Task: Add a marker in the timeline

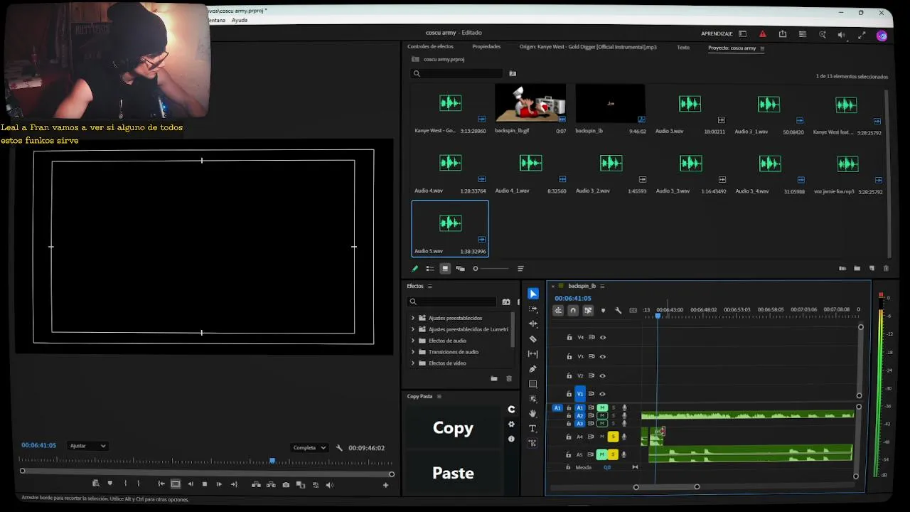Action: pyautogui.click(x=603, y=310)
